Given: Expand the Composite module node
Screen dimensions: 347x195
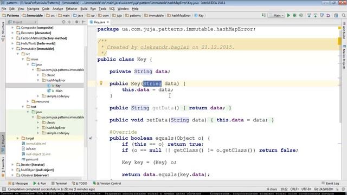Looking at the screenshot, I should 12,28.
